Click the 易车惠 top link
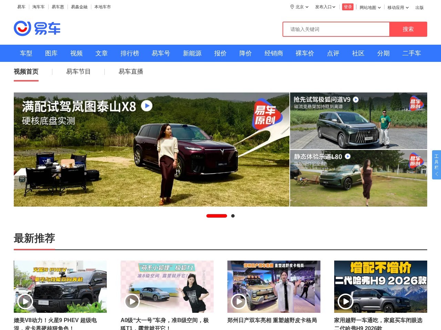This screenshot has height=330, width=441. tap(58, 7)
